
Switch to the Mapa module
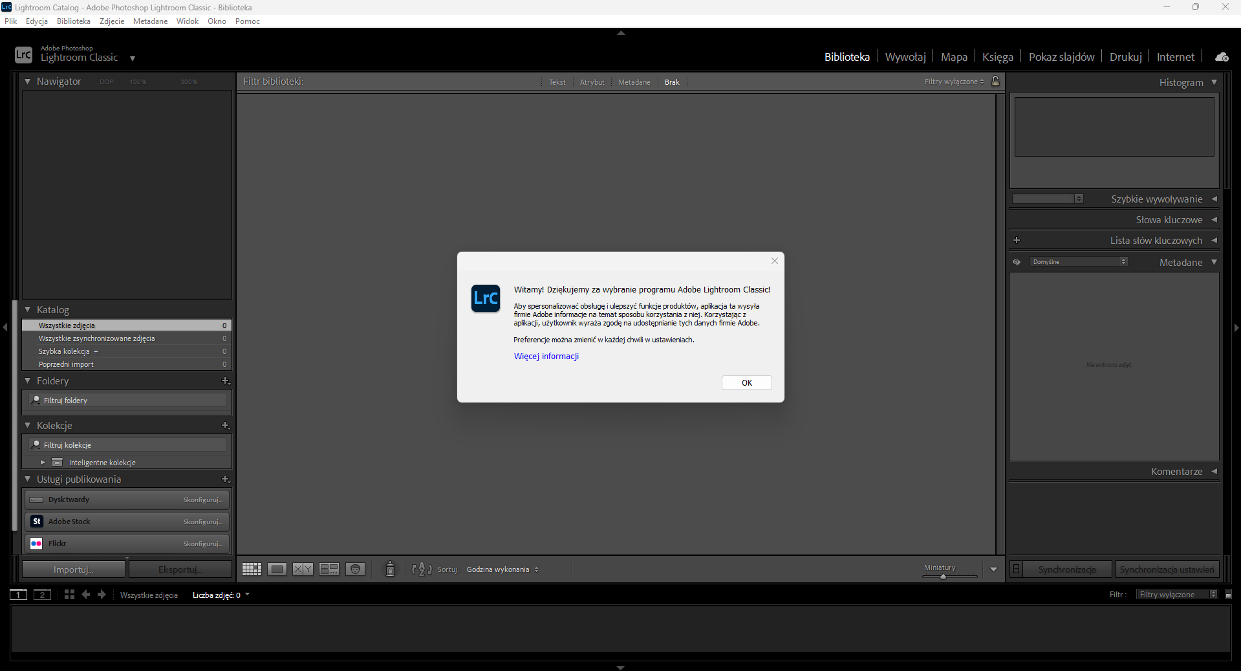point(954,57)
